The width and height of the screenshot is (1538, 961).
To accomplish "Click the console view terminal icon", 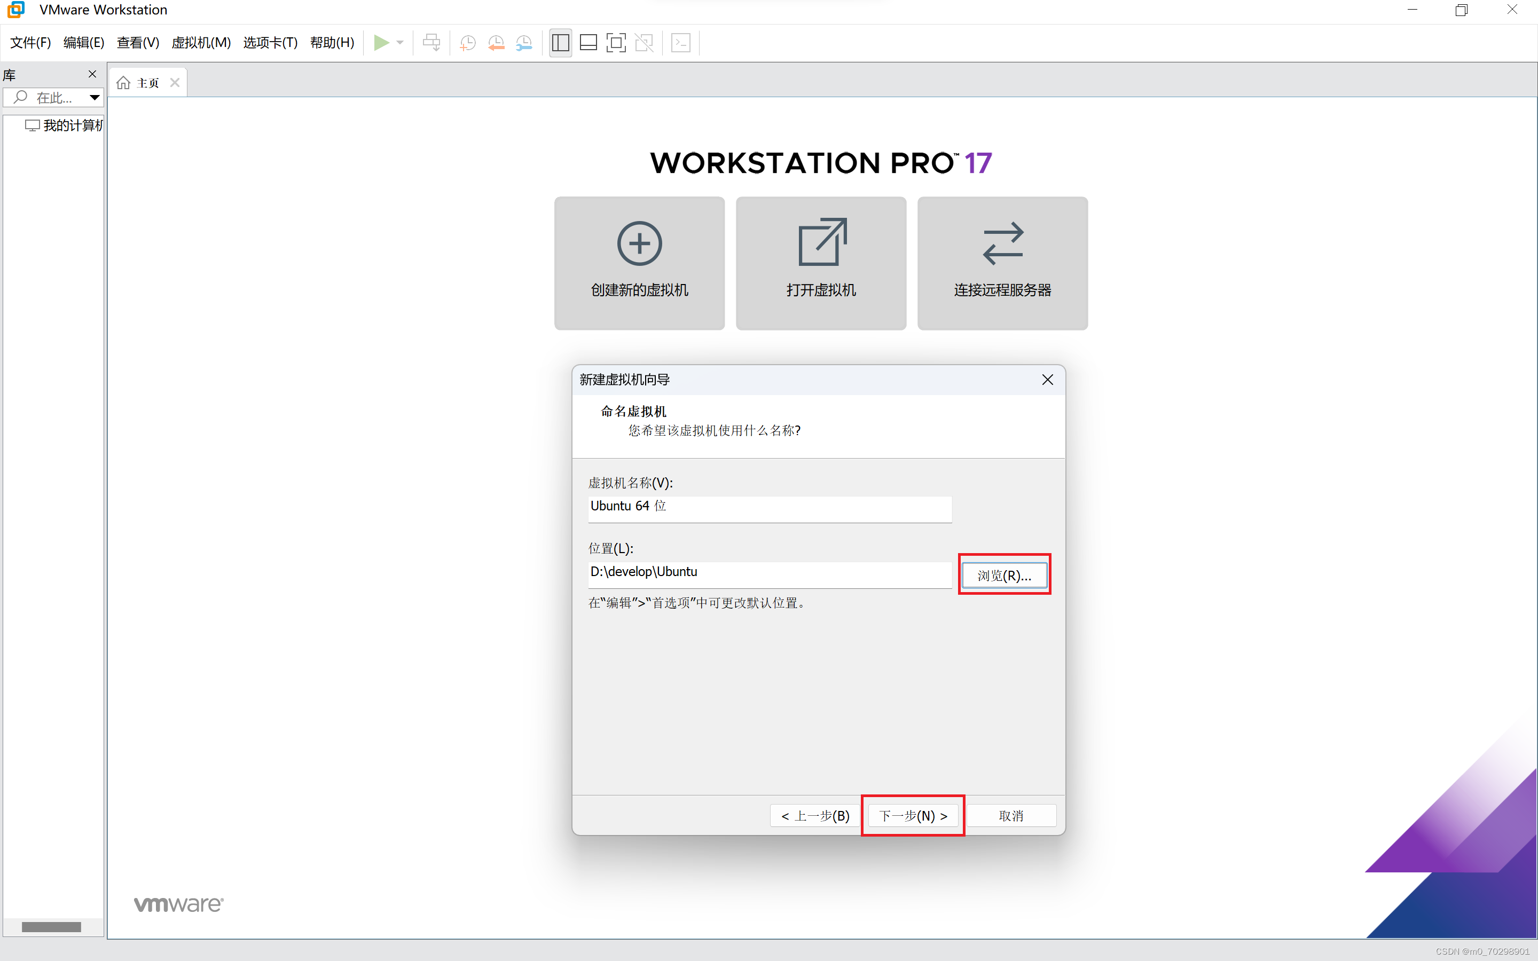I will point(681,43).
